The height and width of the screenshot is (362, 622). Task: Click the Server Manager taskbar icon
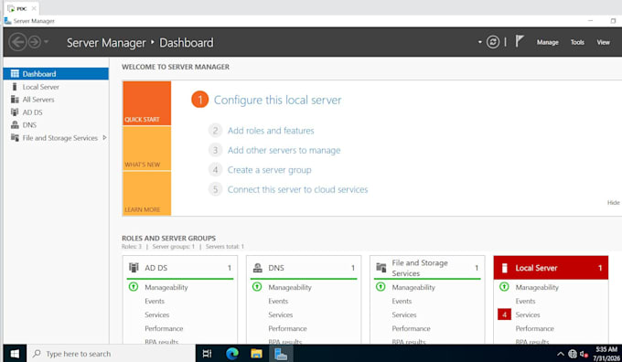click(x=281, y=353)
